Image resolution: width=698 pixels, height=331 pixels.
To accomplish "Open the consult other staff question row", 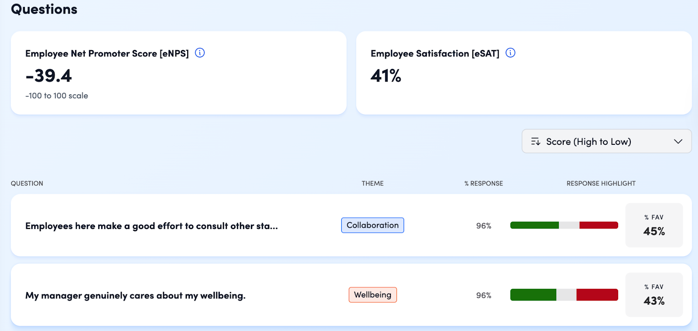I will tap(151, 226).
